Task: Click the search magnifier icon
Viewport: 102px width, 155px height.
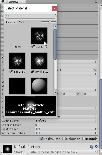Action: click(x=8, y=16)
